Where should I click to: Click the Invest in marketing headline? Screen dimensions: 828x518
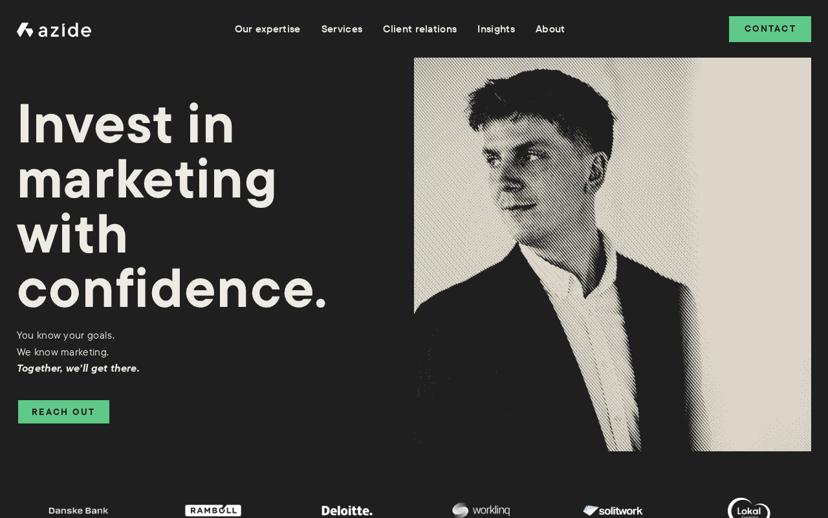point(172,206)
